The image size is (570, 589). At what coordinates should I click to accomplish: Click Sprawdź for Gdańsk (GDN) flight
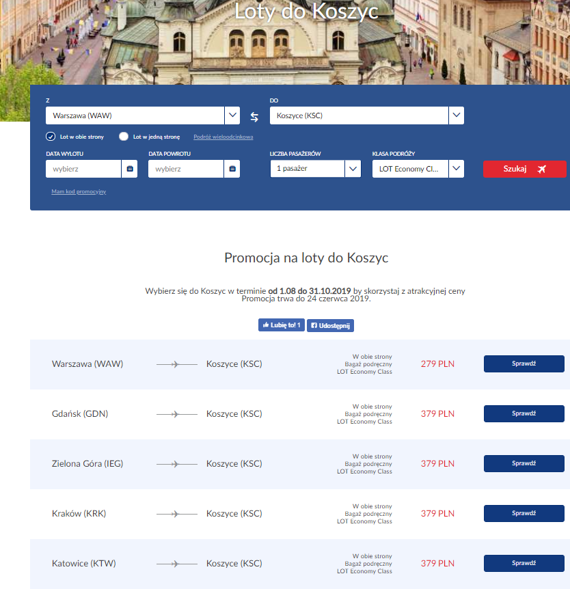click(524, 413)
